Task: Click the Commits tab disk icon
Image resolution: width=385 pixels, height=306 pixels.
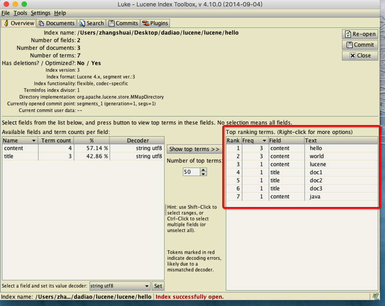Action: (111, 23)
